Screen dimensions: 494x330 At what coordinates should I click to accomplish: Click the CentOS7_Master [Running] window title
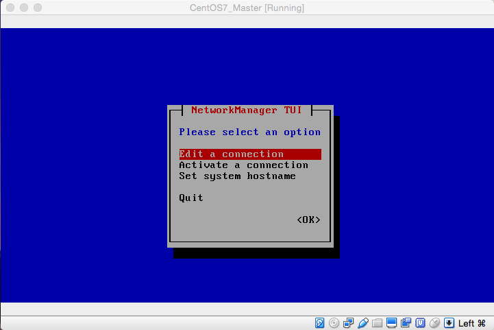pos(247,8)
